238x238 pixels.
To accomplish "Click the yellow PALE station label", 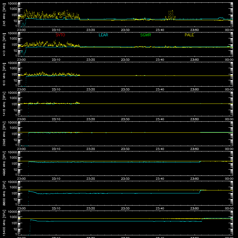I will [189, 35].
